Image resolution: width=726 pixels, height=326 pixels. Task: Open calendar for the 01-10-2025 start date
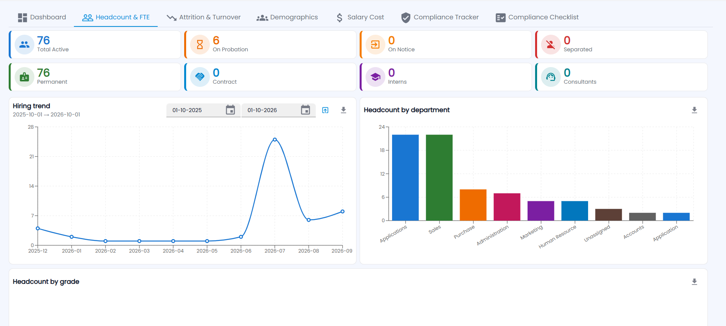click(x=230, y=110)
